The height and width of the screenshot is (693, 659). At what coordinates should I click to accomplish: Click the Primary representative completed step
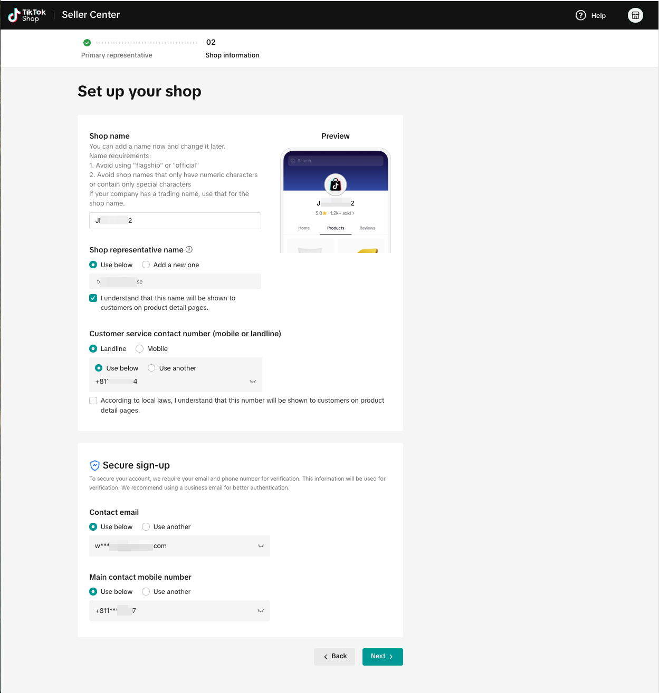click(x=117, y=55)
